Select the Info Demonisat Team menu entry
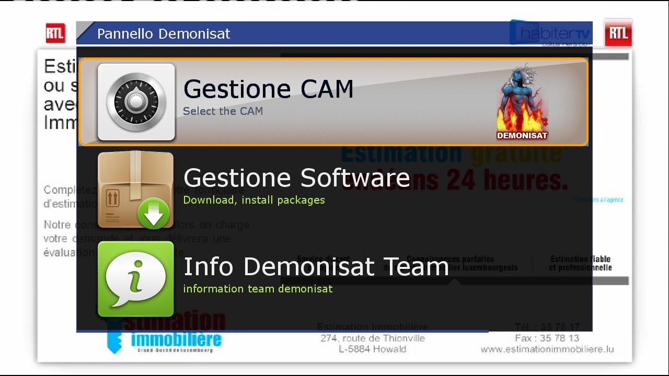This screenshot has width=669, height=376. (x=333, y=279)
